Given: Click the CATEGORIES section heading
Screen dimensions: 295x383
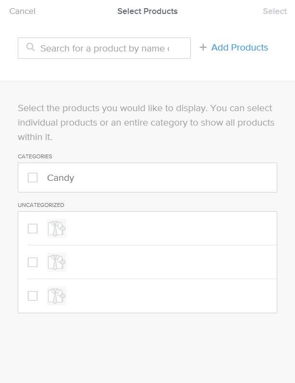Looking at the screenshot, I should 35,156.
